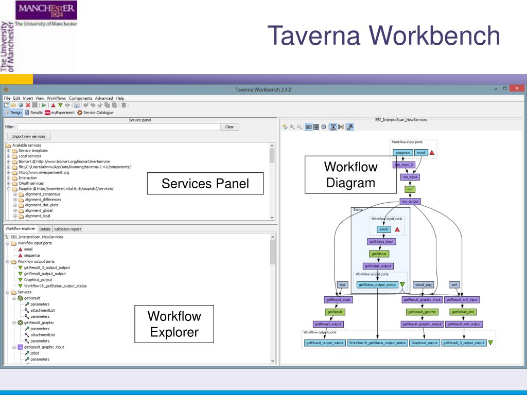Open the Workflows menu
527x395 pixels.
(56, 98)
